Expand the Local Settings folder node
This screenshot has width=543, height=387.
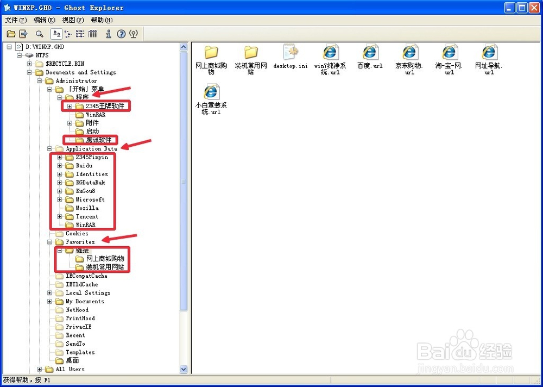49,293
